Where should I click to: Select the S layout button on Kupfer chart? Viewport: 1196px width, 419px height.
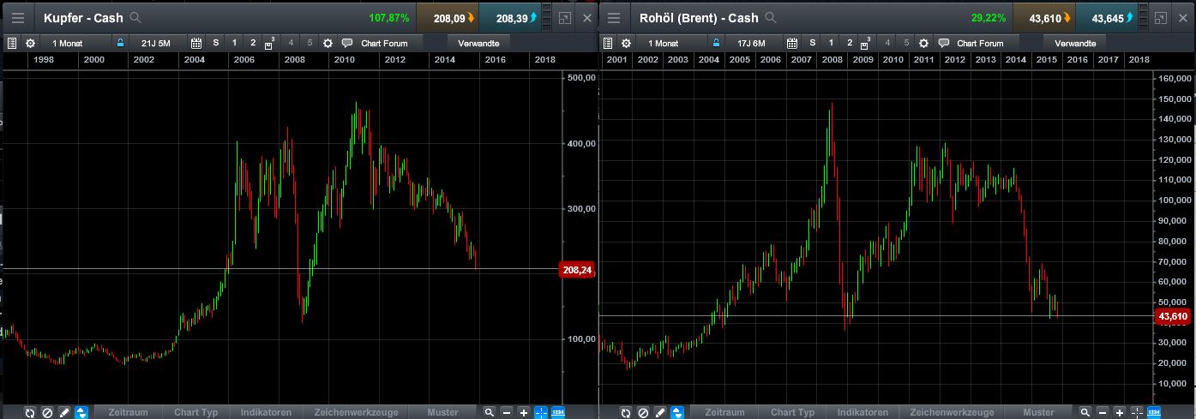pos(216,43)
